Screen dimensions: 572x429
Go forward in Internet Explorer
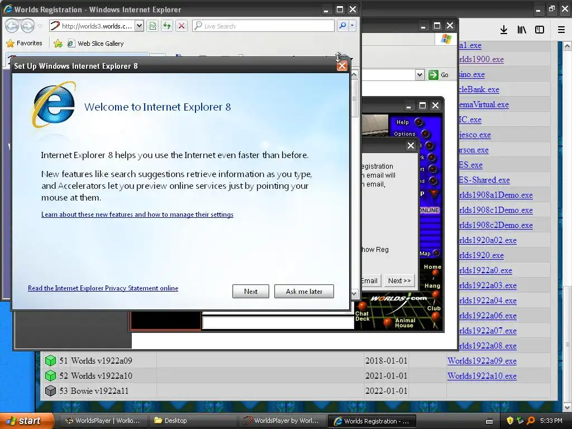pyautogui.click(x=27, y=26)
